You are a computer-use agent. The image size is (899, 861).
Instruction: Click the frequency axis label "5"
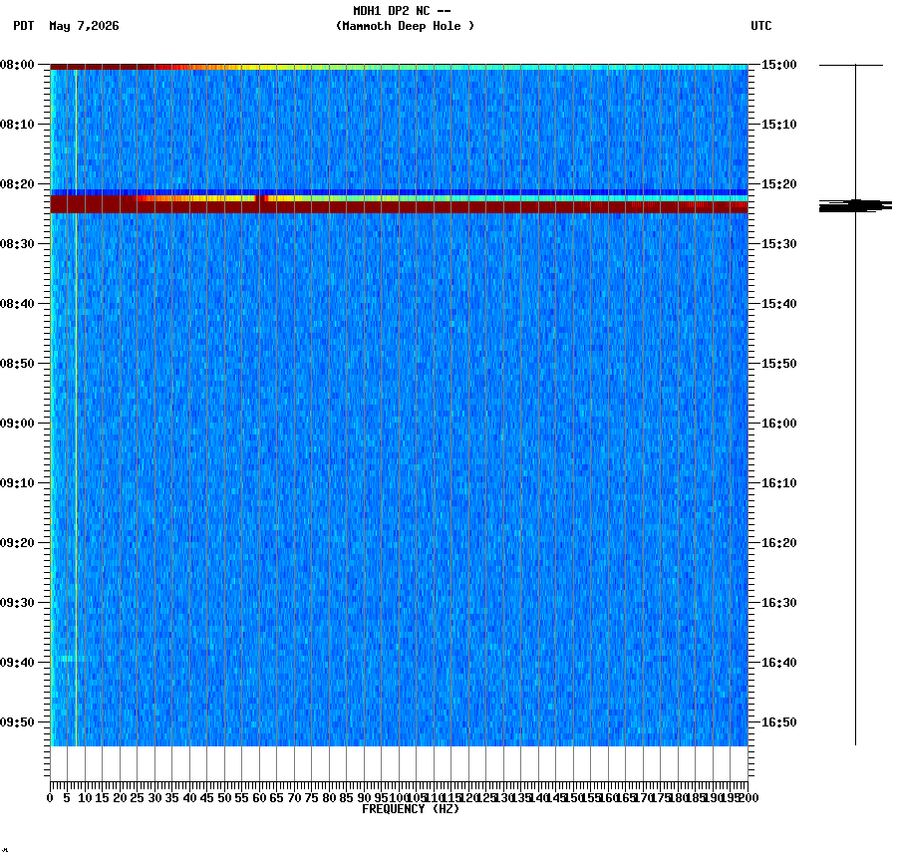[67, 798]
